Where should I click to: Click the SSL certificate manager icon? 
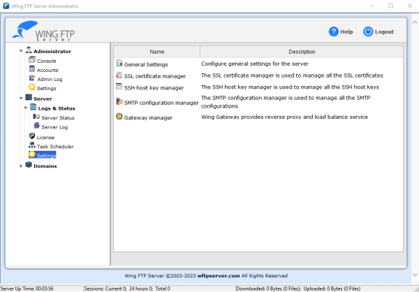119,75
